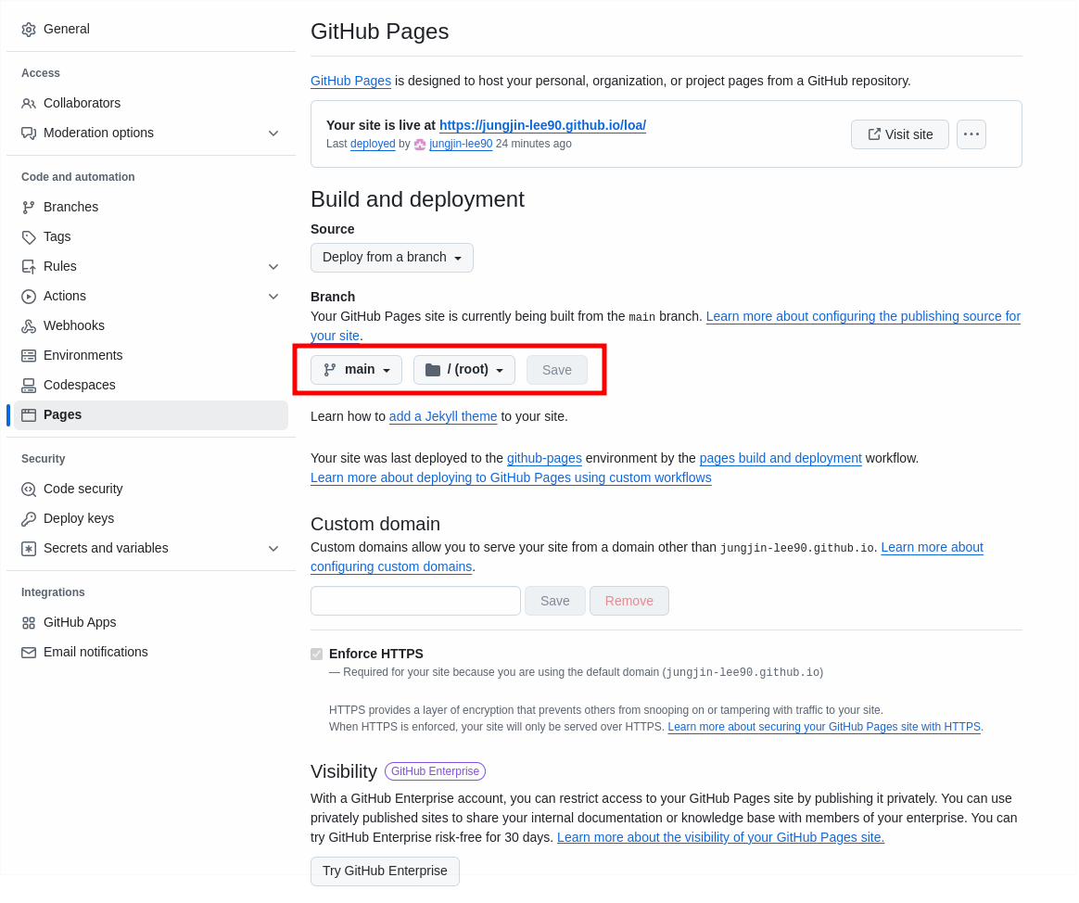The width and height of the screenshot is (1079, 903).
Task: Click Save button for custom domain
Action: click(x=554, y=601)
